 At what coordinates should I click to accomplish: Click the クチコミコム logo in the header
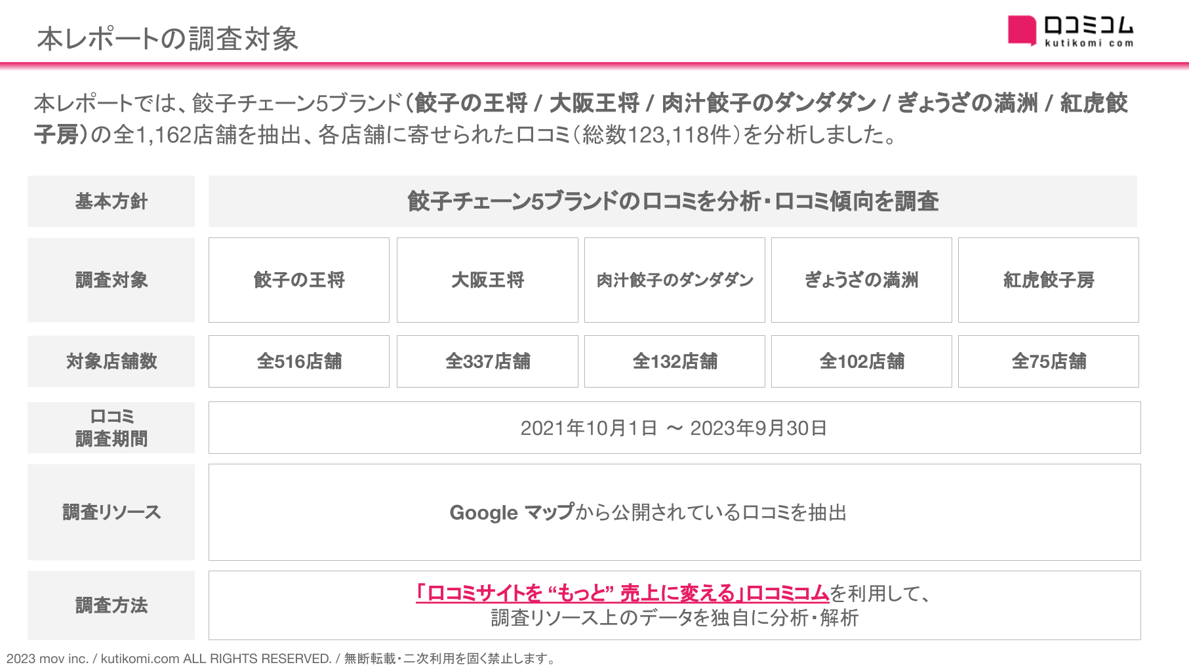pyautogui.click(x=1070, y=31)
